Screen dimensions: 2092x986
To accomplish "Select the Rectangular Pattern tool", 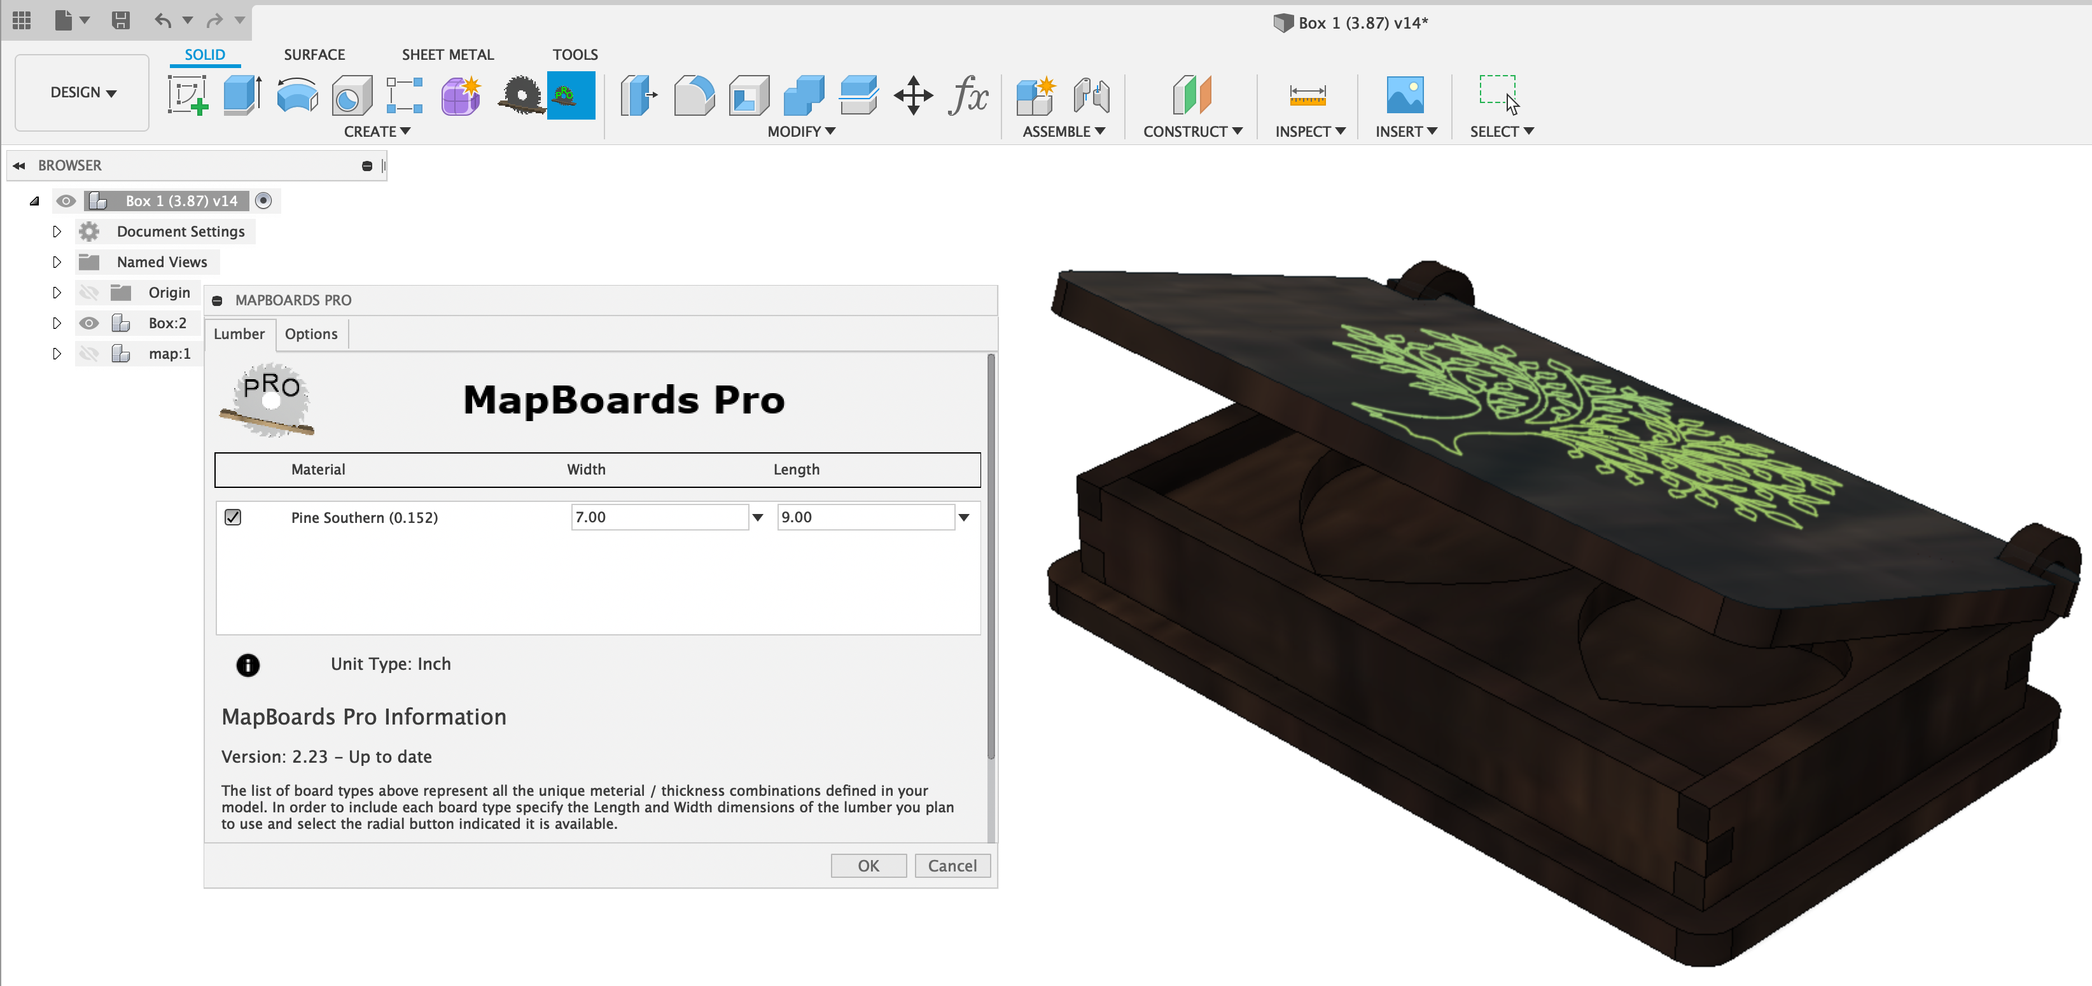I will point(405,95).
